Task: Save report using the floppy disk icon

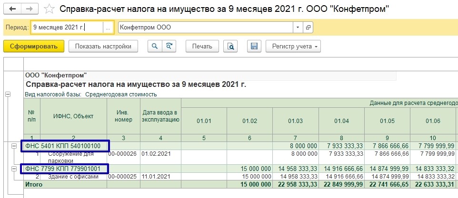Action: coord(254,46)
